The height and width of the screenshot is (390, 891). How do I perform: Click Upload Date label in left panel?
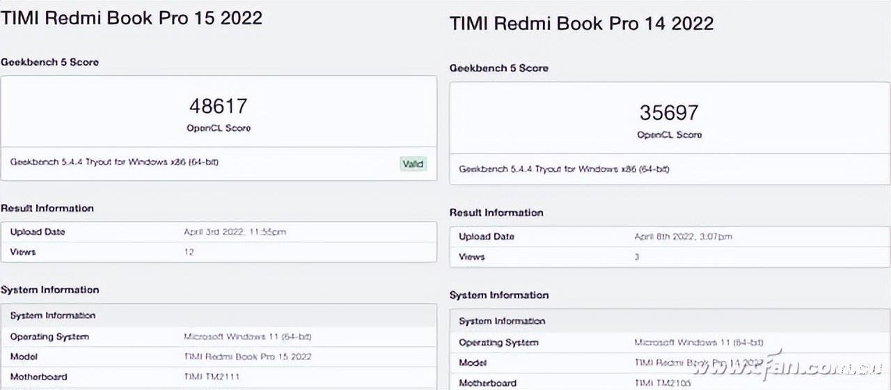tap(38, 232)
